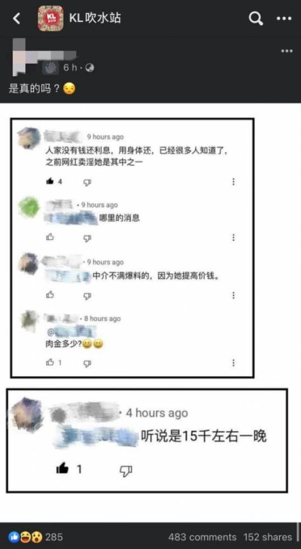Like the 哪里的消息 comment
This screenshot has height=549, width=301.
coord(50,237)
